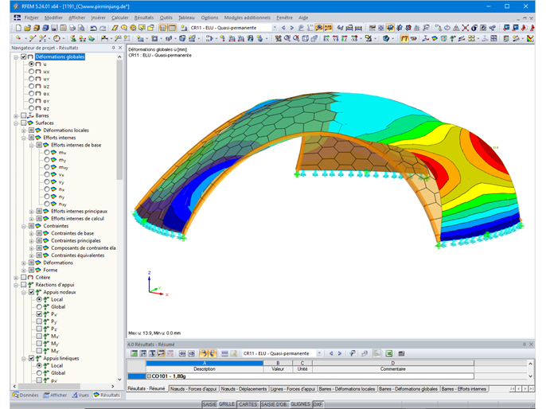Open the Modules additionnels menu
546x409 pixels.
click(x=248, y=18)
